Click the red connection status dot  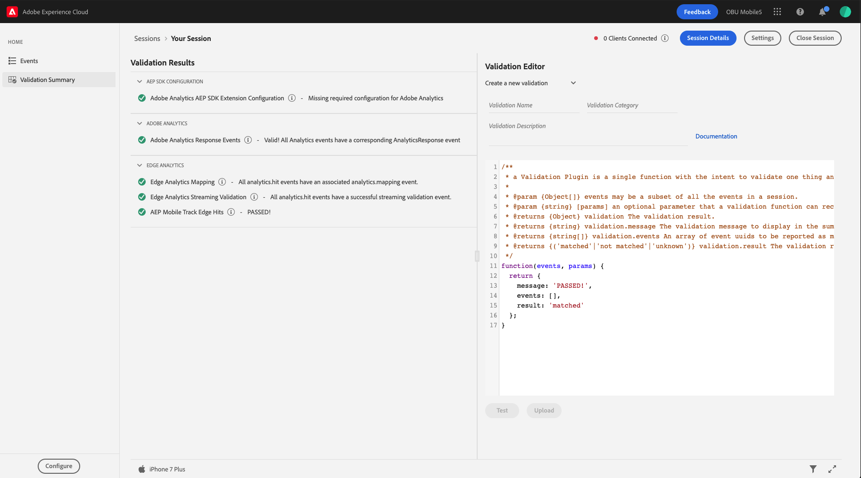[x=596, y=38]
